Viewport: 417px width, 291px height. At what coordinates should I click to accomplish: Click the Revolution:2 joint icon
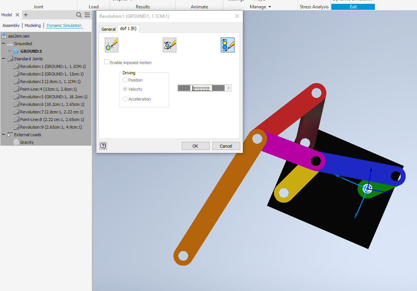coord(16,74)
